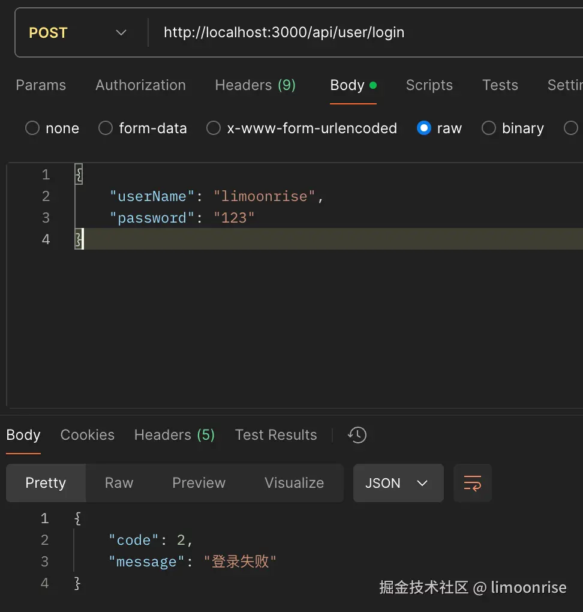Choose x-www-form-urlencoded body type
This screenshot has width=583, height=612.
pyautogui.click(x=214, y=128)
